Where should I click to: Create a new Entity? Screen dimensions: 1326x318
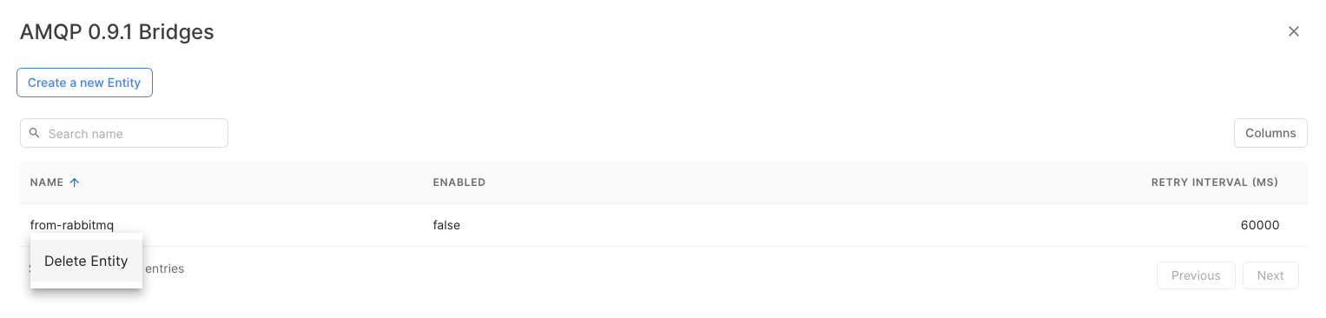pyautogui.click(x=84, y=83)
